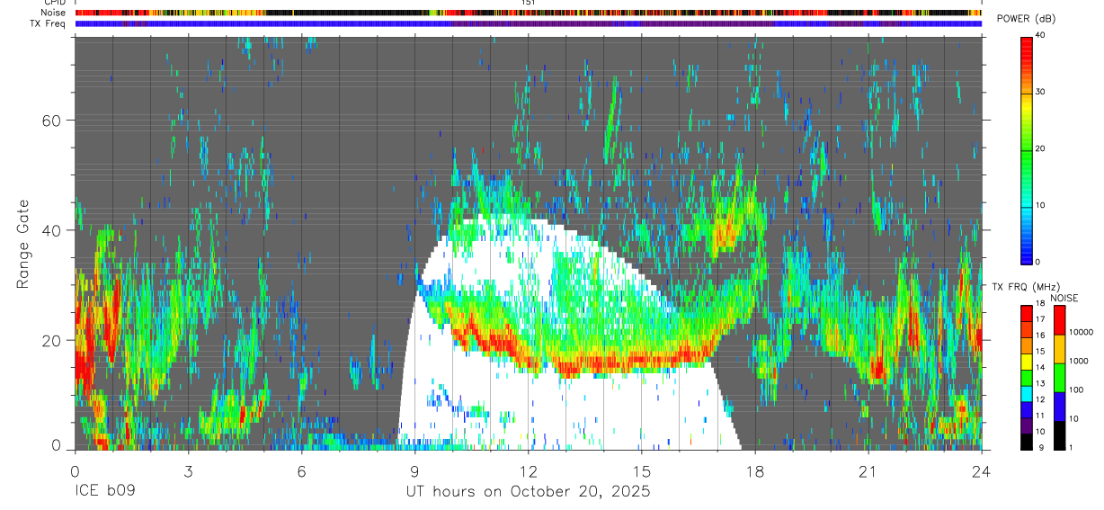Click the 14 tick on the TX frequency scale
This screenshot has height=510, width=1104.
(x=1039, y=368)
